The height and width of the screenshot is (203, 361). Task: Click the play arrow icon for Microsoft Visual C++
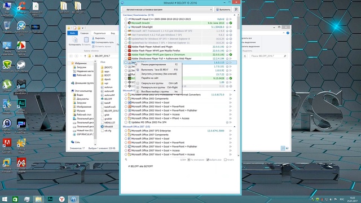click(231, 19)
